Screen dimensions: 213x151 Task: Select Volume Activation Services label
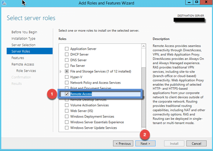(89, 105)
